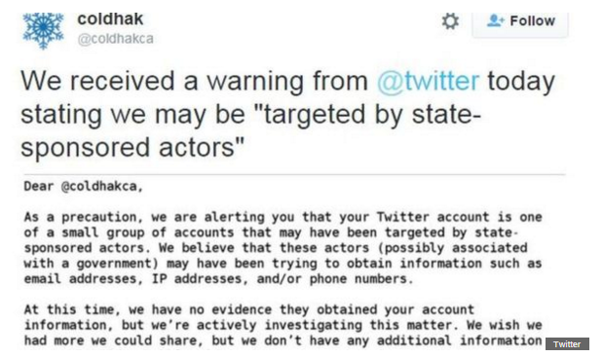Screen dimensions: 603x357
Task: Open the @twitter mention link
Action: [x=428, y=81]
